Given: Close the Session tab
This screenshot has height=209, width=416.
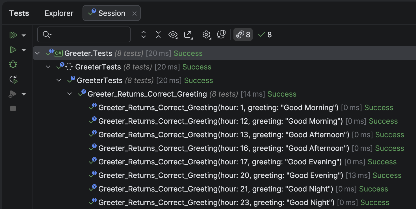Looking at the screenshot, I should tap(135, 13).
